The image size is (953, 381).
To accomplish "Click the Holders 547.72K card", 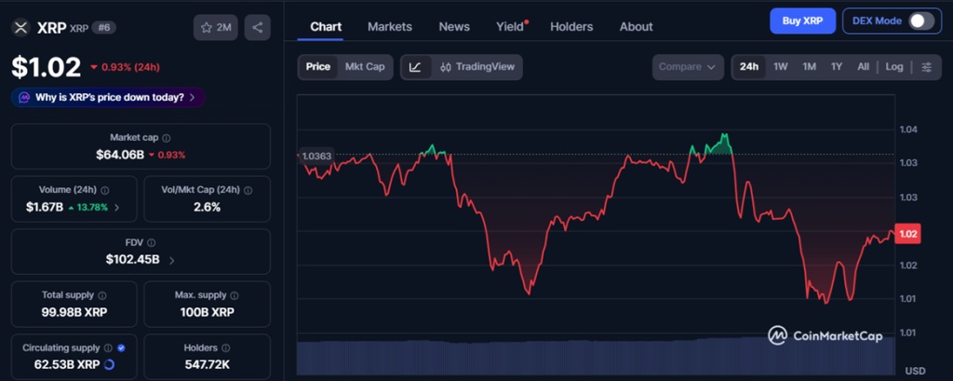I will [207, 357].
